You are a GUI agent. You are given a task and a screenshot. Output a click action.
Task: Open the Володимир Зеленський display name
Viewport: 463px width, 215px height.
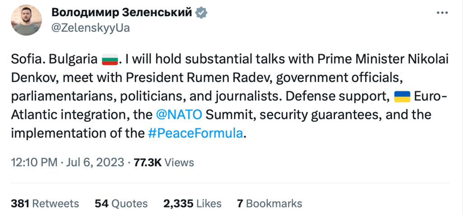122,13
